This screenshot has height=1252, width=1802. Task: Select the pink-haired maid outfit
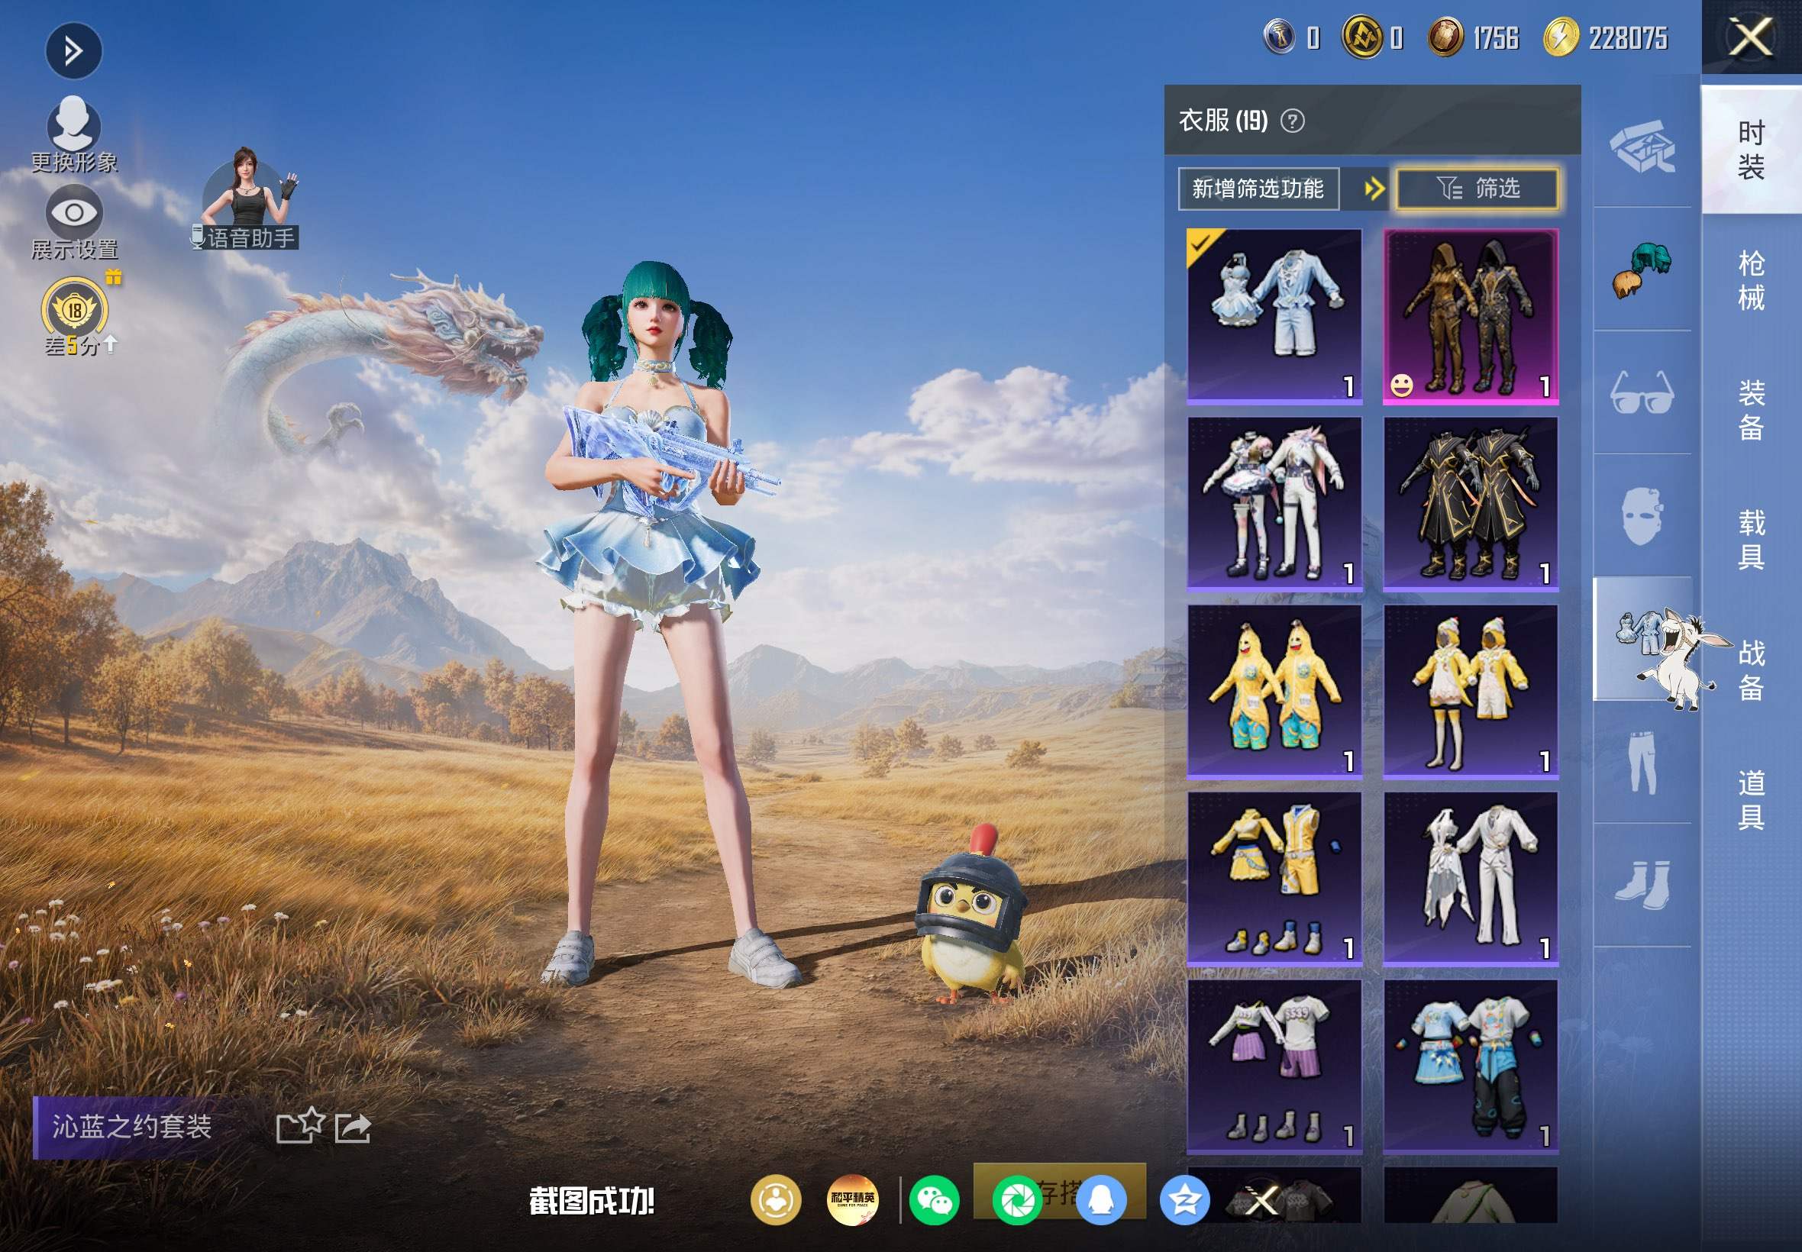[x=1274, y=503]
